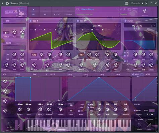Click the filter RES knob

[x=143, y=55]
